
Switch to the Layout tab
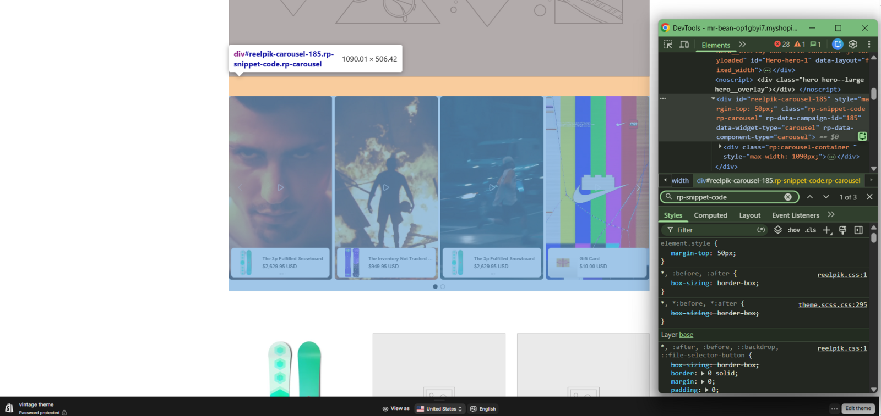[749, 215]
